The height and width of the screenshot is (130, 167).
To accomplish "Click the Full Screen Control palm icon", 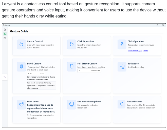I will tap(71, 67).
